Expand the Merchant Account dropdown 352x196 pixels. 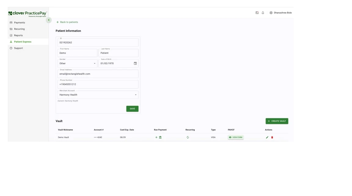tap(98, 95)
